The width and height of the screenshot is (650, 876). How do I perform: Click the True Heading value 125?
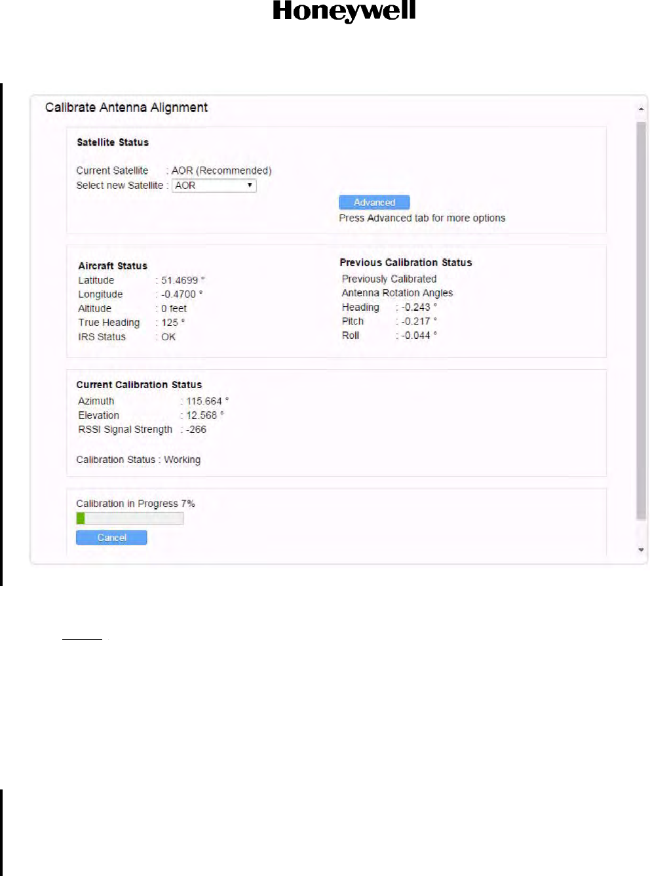tap(173, 323)
